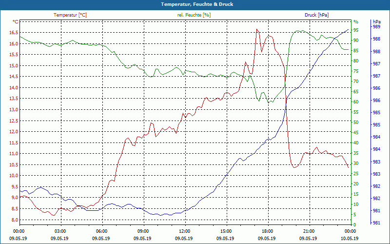Viewport: 390px width, 244px height.
Task: Click the green 60 humidity tick
Action: point(356,102)
